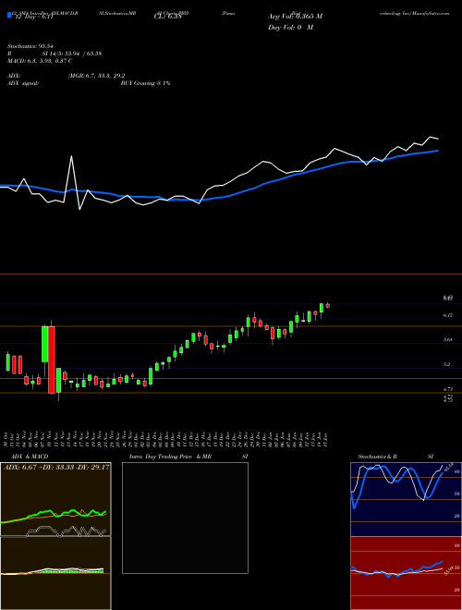Click the 5.2 price axis label

[447, 364]
